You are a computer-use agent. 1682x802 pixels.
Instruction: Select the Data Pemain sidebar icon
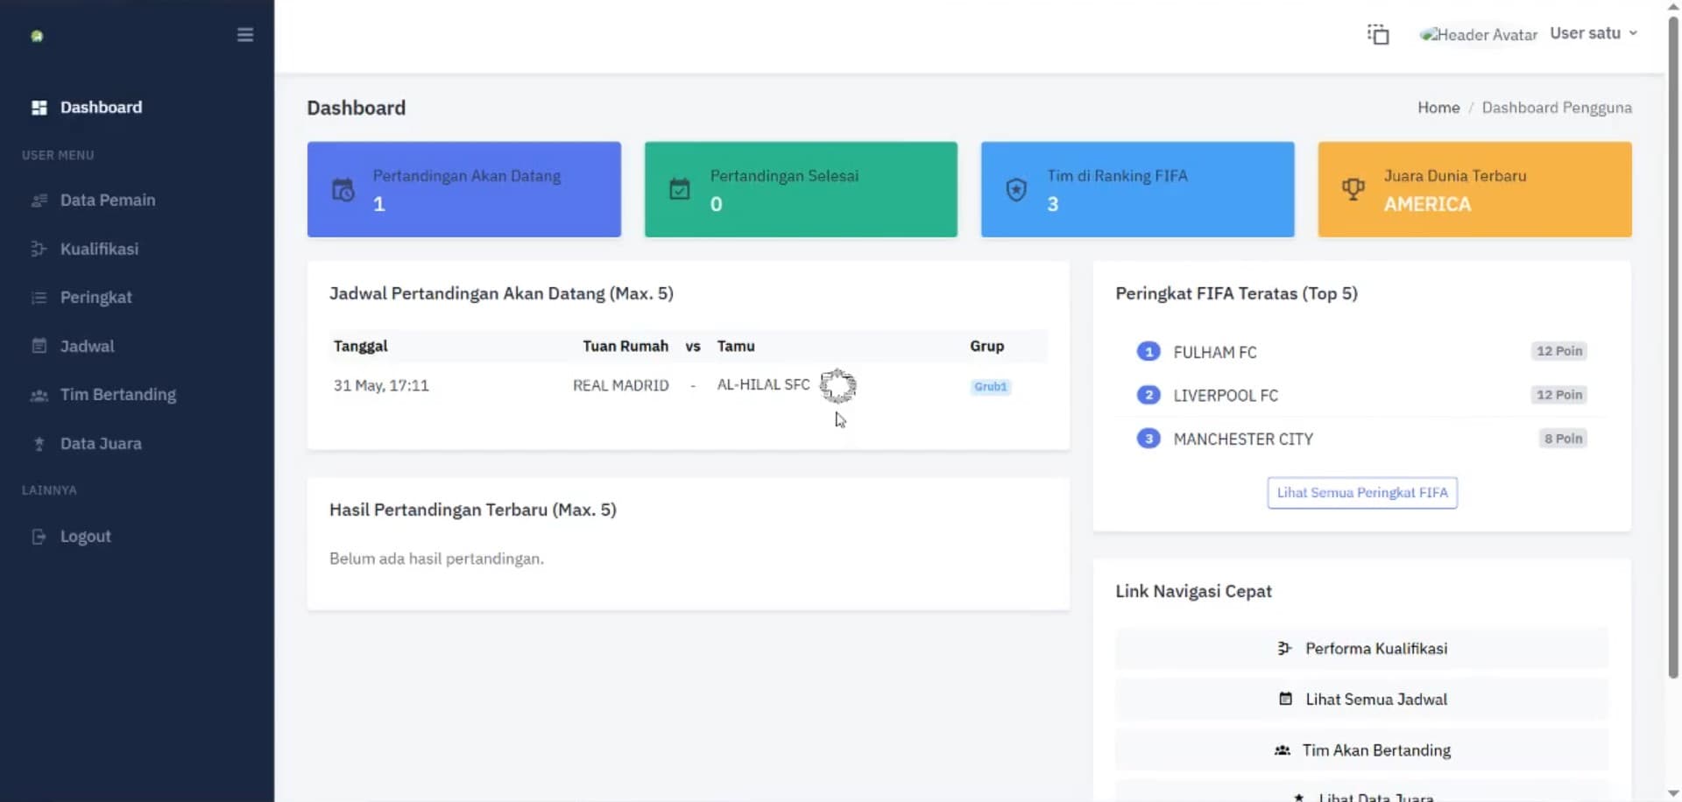39,200
